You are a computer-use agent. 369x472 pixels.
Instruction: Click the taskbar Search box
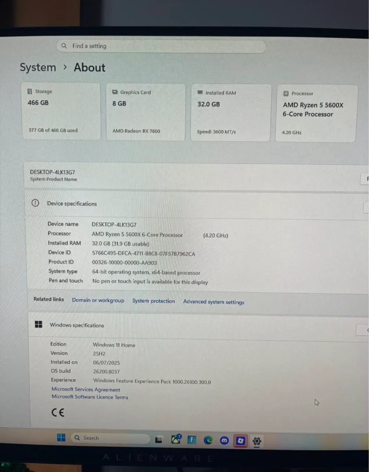110,438
